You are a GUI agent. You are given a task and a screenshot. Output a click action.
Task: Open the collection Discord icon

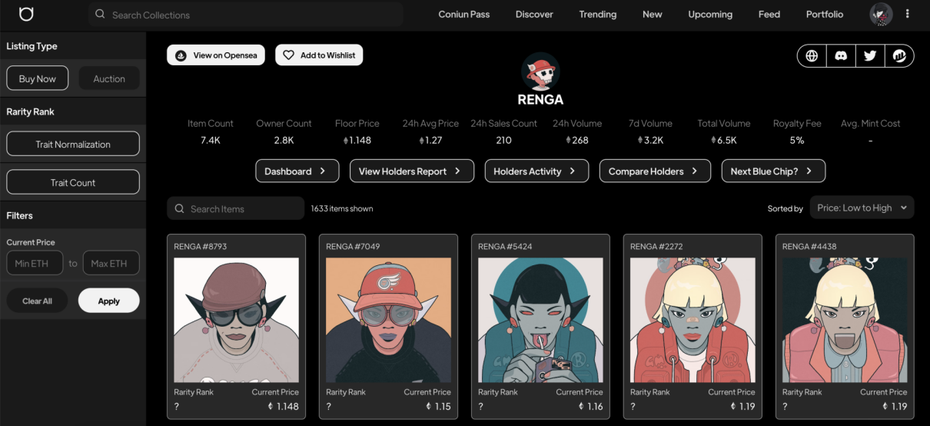(841, 55)
